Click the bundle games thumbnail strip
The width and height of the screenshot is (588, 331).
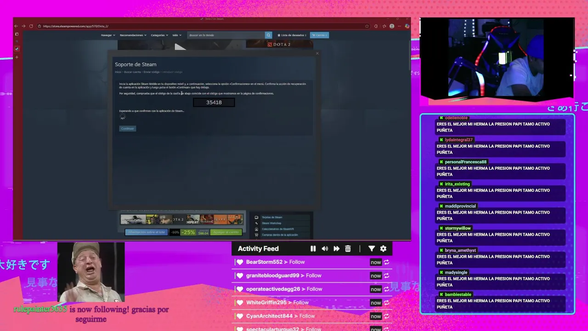click(181, 220)
